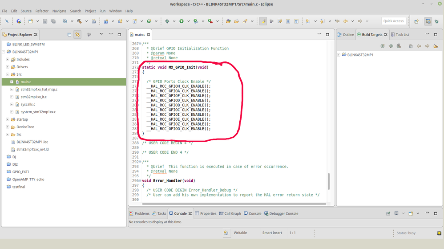Image resolution: width=444 pixels, height=249 pixels.
Task: Select BLINK4ST32MP1.ioc file
Action: (32, 142)
